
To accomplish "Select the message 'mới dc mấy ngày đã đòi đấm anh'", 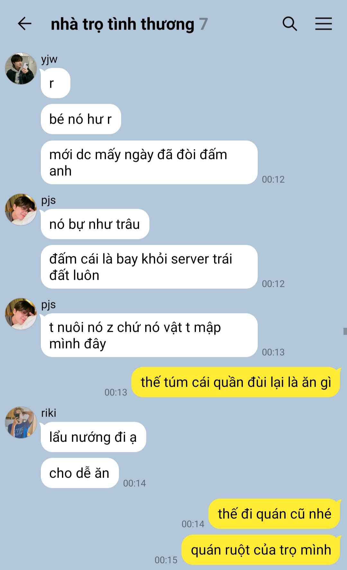I will tap(149, 162).
